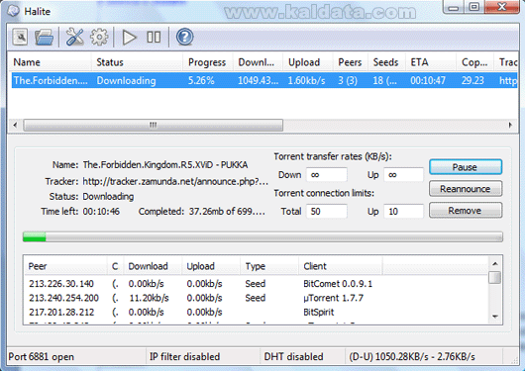Maximize the Halite window
The width and height of the screenshot is (525, 371).
(473, 7)
